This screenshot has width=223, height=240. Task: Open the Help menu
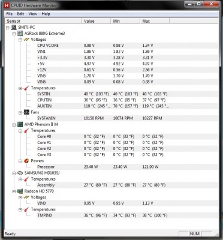(46, 14)
